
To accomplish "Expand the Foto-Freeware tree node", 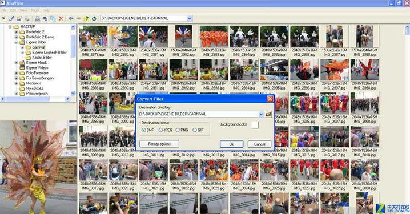I will pyautogui.click(x=16, y=73).
